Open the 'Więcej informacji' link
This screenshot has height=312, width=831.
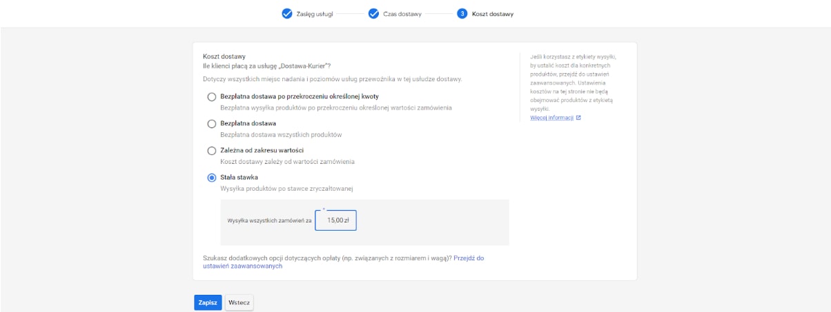tap(551, 118)
